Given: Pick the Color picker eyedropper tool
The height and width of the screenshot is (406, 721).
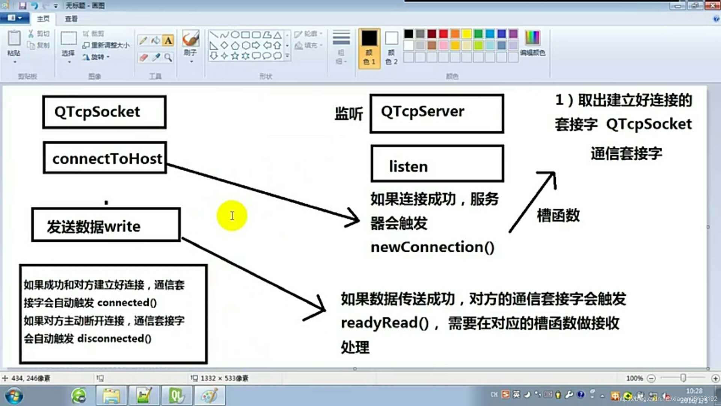Looking at the screenshot, I should pyautogui.click(x=156, y=57).
